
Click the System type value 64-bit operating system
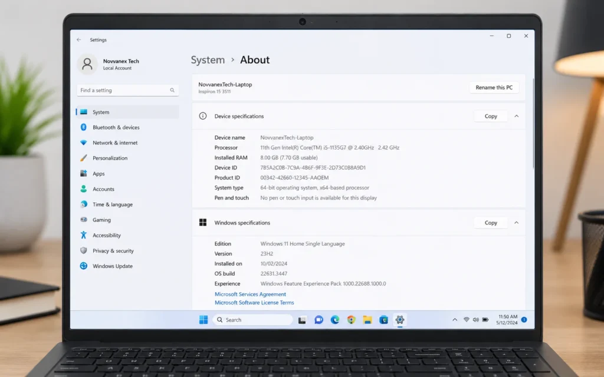click(315, 188)
